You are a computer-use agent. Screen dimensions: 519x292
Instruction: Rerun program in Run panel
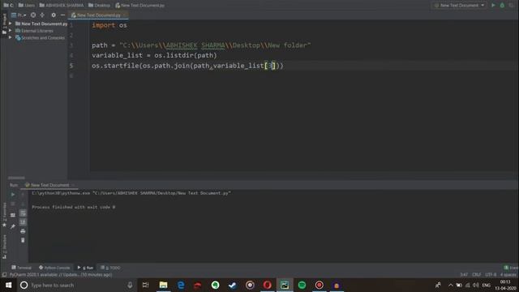(x=13, y=195)
